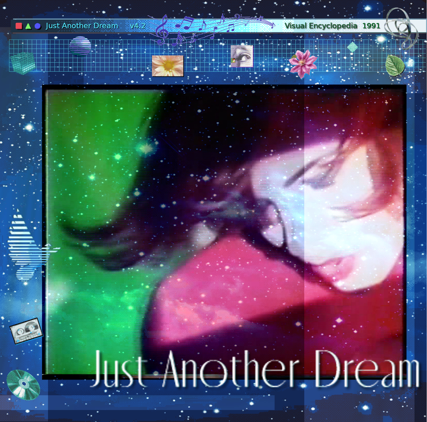Click the treble clef music notes graphic

point(212,29)
